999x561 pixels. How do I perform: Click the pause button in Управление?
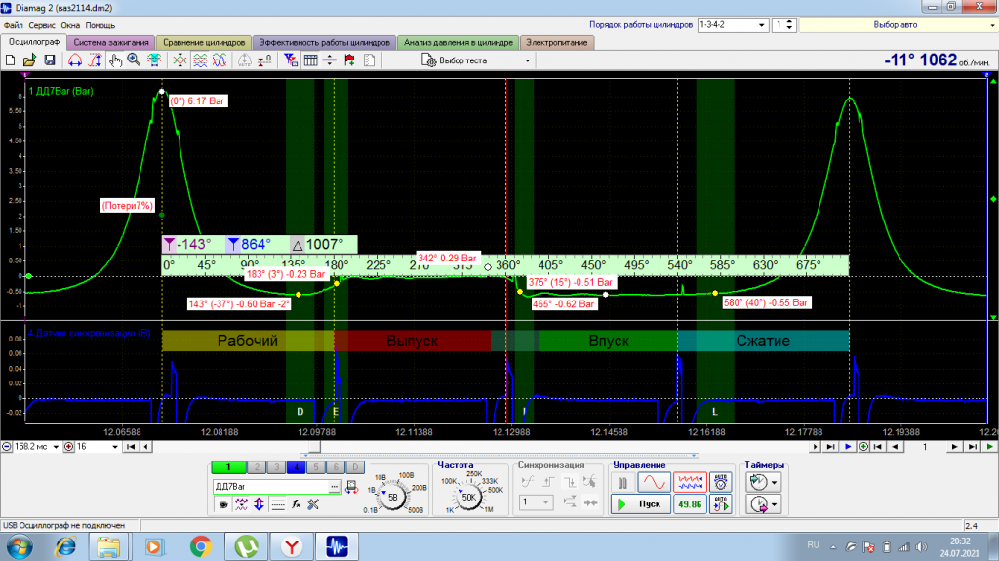pos(622,483)
